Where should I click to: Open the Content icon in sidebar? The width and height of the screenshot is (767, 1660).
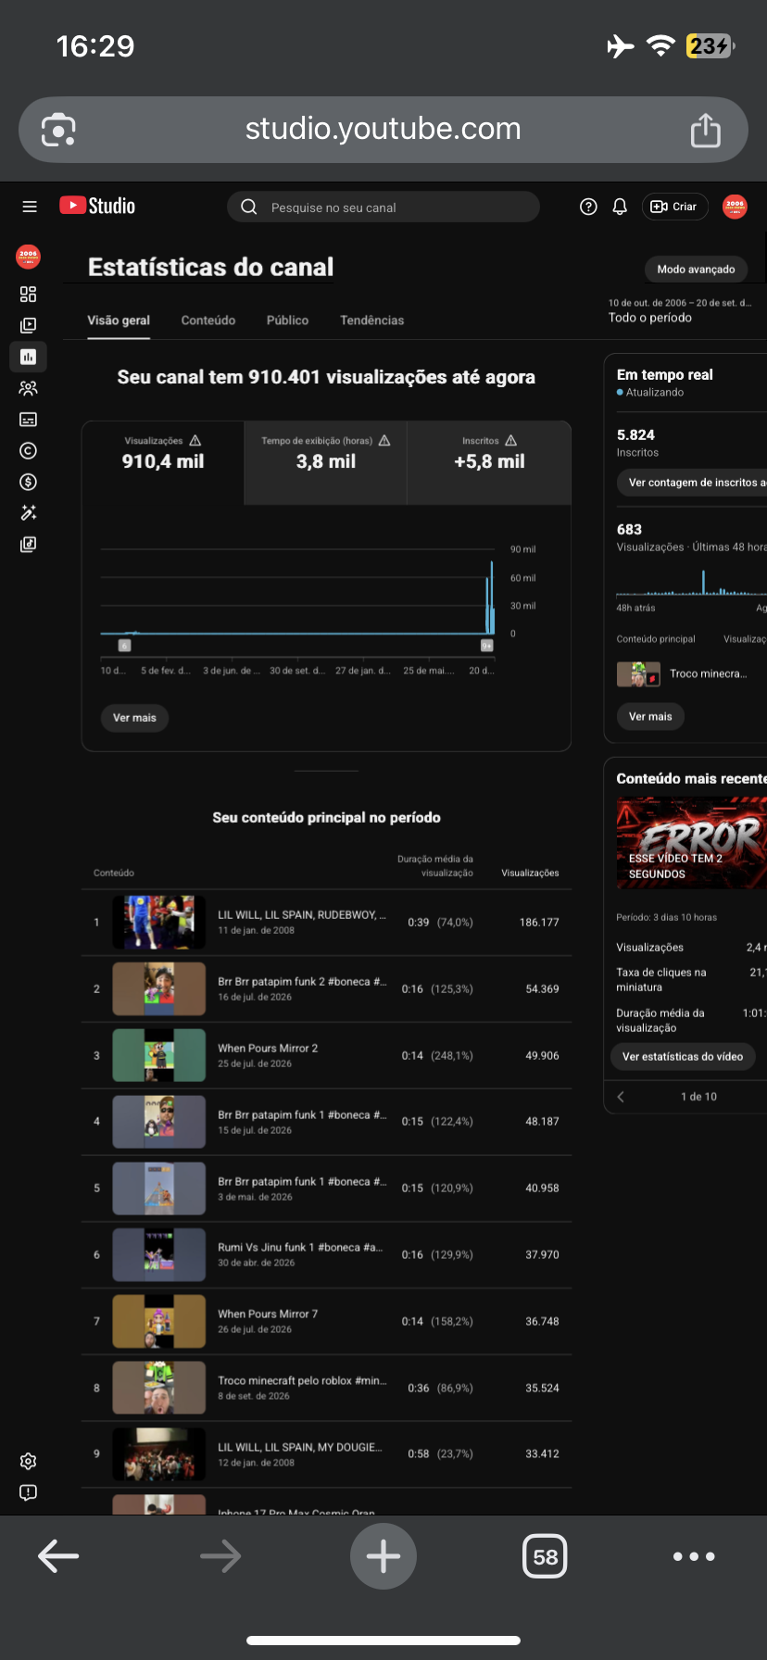[28, 325]
